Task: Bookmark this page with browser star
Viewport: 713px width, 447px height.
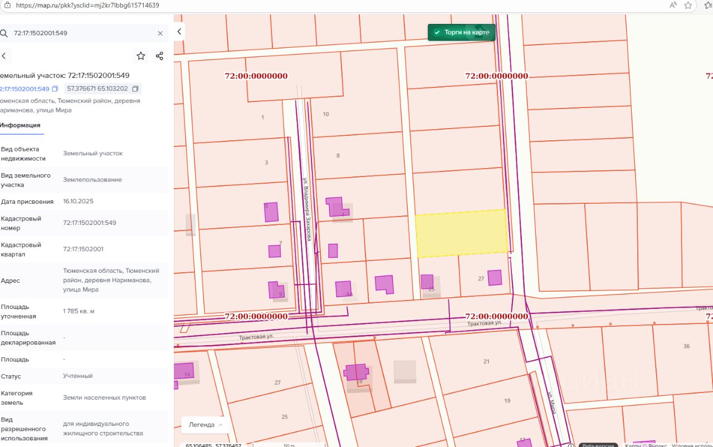Action: 688,5
